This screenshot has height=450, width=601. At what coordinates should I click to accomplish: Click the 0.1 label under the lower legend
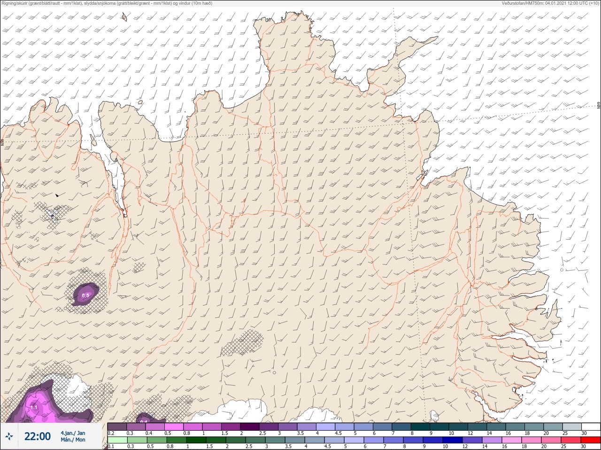111,446
